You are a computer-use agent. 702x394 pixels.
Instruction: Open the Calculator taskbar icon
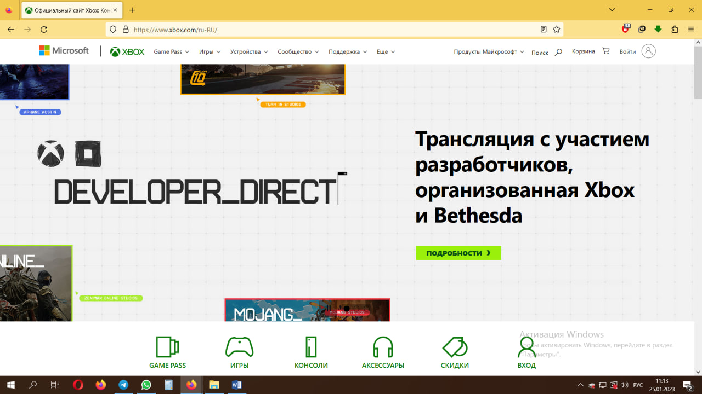click(x=168, y=385)
